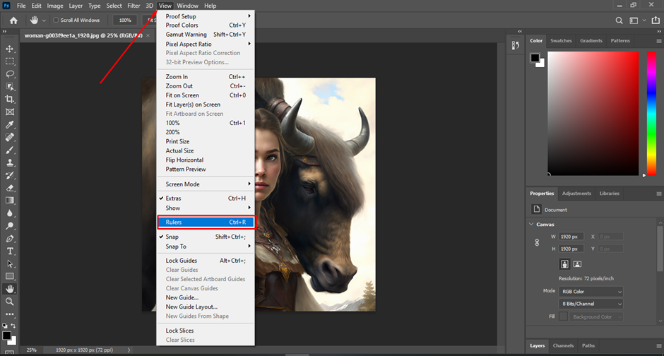This screenshot has width=664, height=356.
Task: Set canvas to landscape orientation
Action: [577, 264]
